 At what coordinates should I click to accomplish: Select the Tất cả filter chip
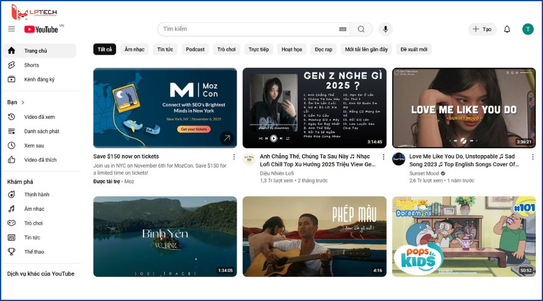tap(104, 49)
